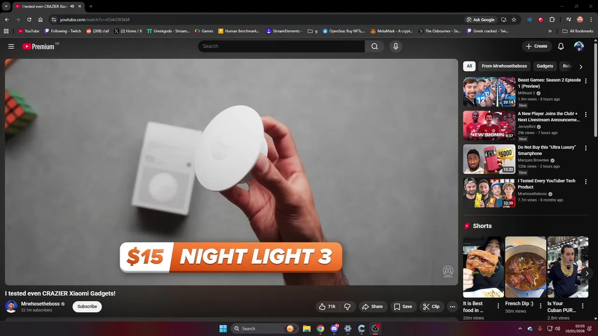Install app icon in address bar

(504, 20)
